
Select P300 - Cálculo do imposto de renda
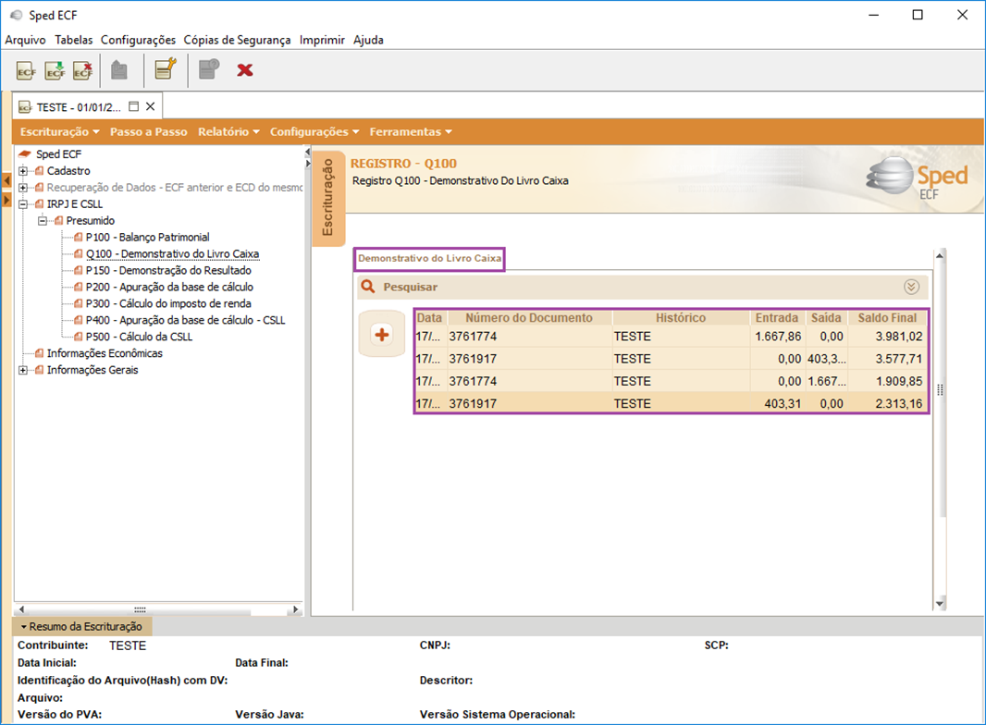click(168, 303)
